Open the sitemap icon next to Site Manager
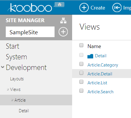The width and height of the screenshot is (131, 118). pos(63,20)
